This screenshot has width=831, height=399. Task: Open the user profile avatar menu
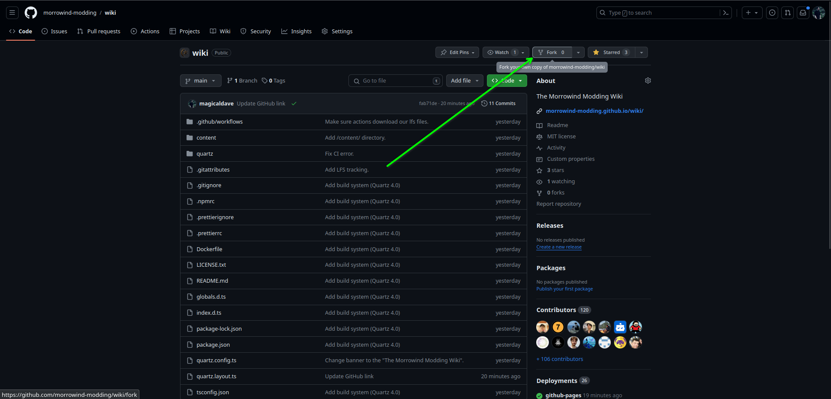point(818,13)
